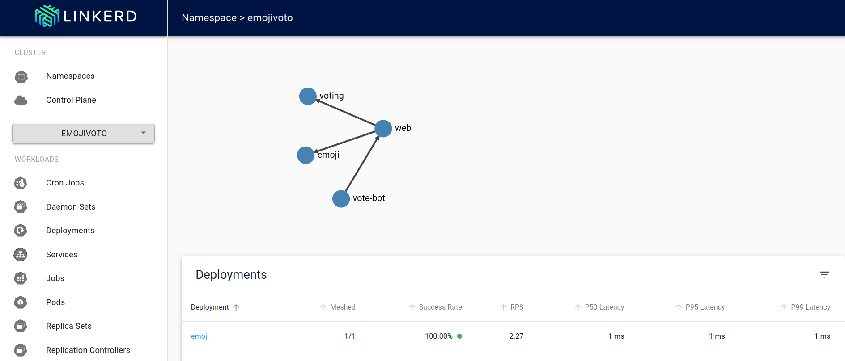Sort table by P99 Latency column
The height and width of the screenshot is (361, 845).
pyautogui.click(x=810, y=307)
